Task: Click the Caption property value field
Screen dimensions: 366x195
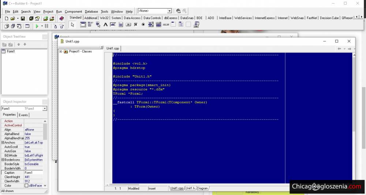Action: [x=33, y=173]
